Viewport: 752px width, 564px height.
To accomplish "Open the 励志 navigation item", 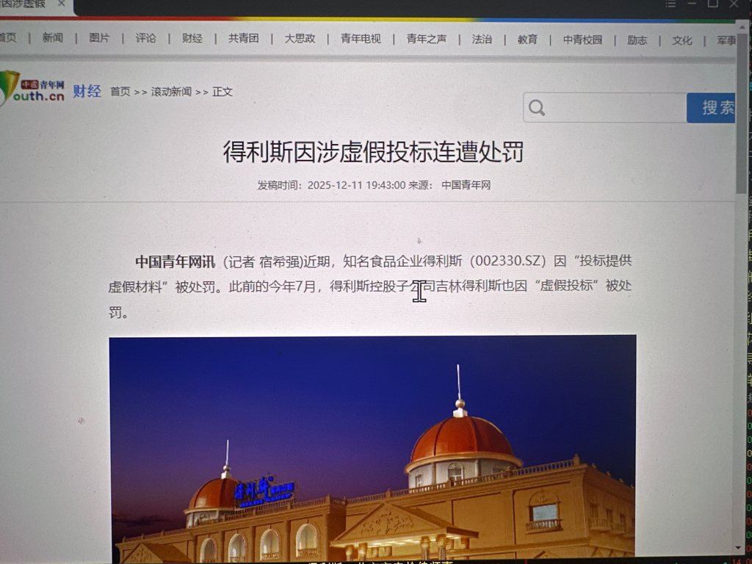I will tap(637, 40).
